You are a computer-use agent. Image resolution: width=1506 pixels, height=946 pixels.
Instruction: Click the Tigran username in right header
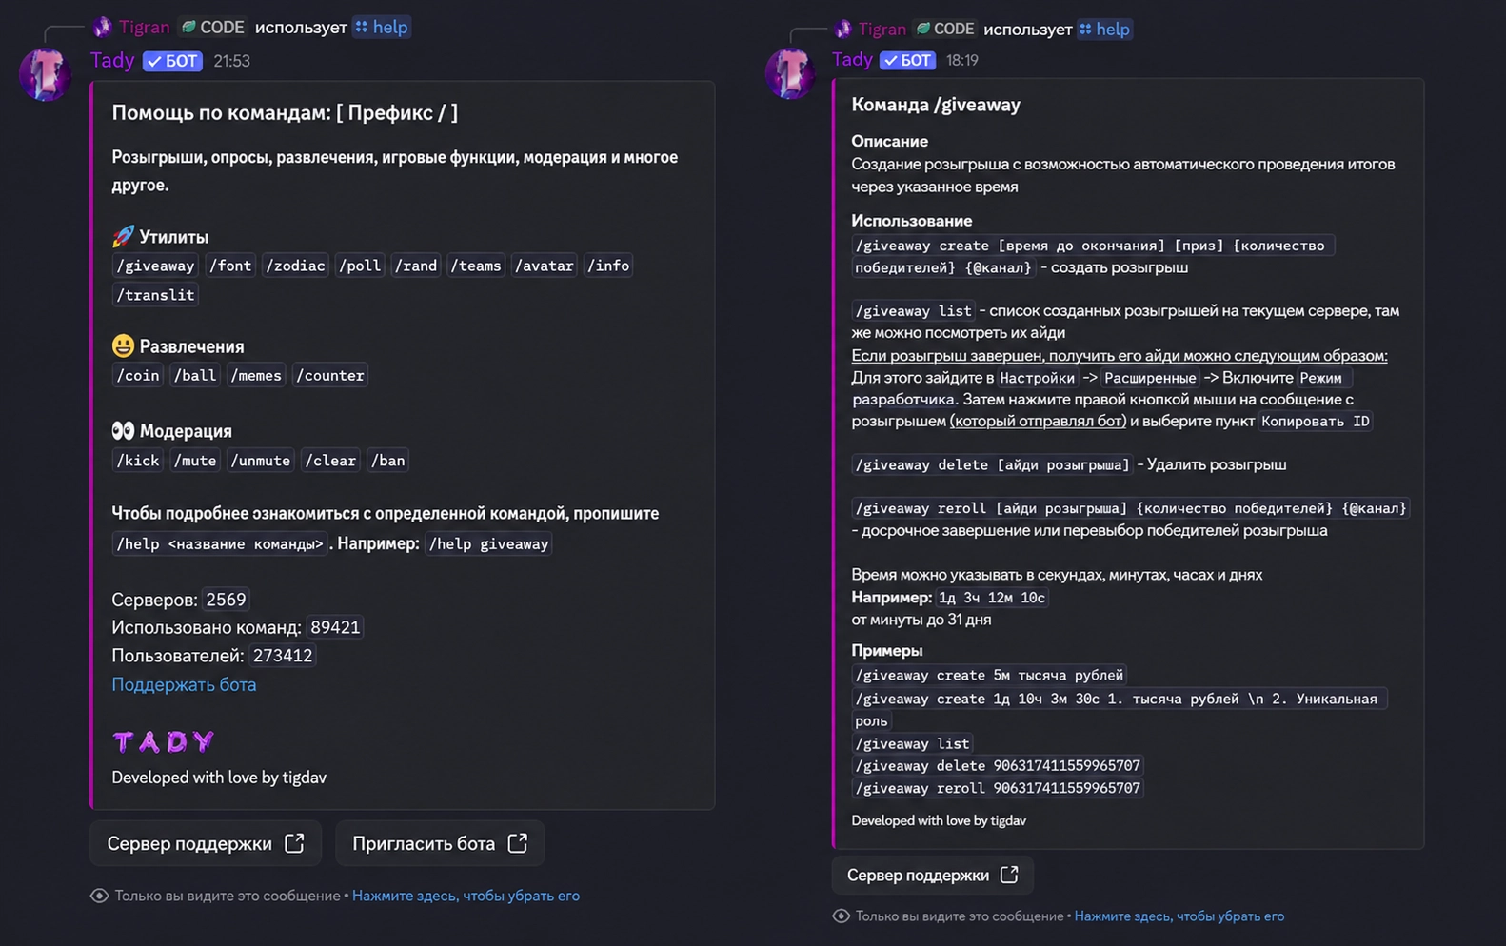882,30
